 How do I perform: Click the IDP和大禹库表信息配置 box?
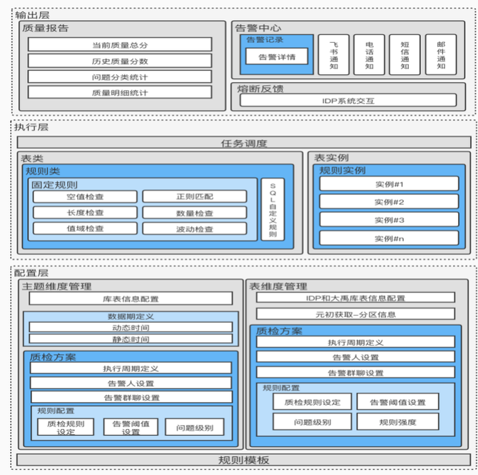click(355, 298)
